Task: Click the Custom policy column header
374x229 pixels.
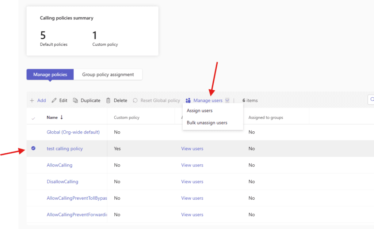Action: point(127,117)
